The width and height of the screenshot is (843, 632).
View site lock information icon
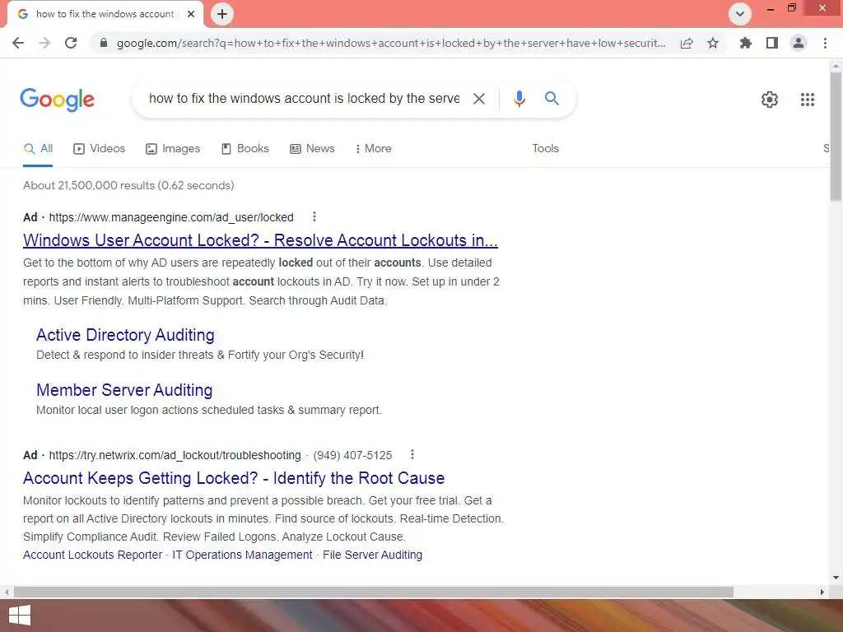pyautogui.click(x=104, y=43)
